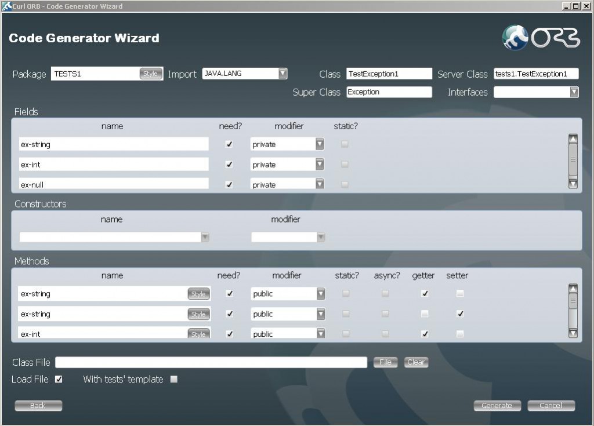
Task: Open the Import JAVA.LANG dropdown
Action: (282, 74)
